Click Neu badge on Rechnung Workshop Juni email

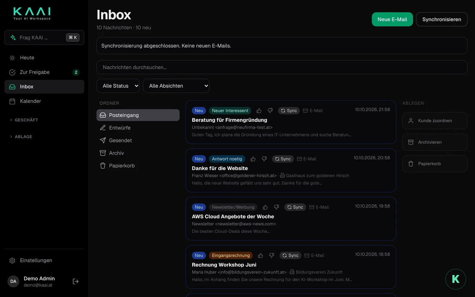[x=199, y=255]
